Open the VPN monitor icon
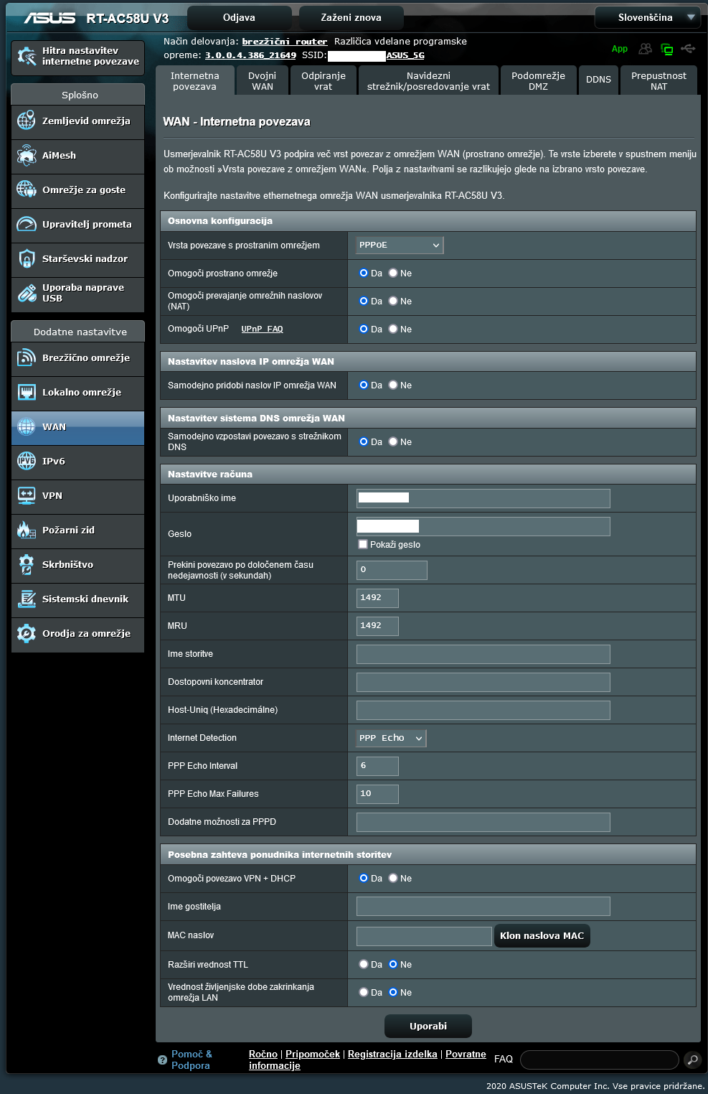Screen dimensions: 708x1094 (27, 495)
